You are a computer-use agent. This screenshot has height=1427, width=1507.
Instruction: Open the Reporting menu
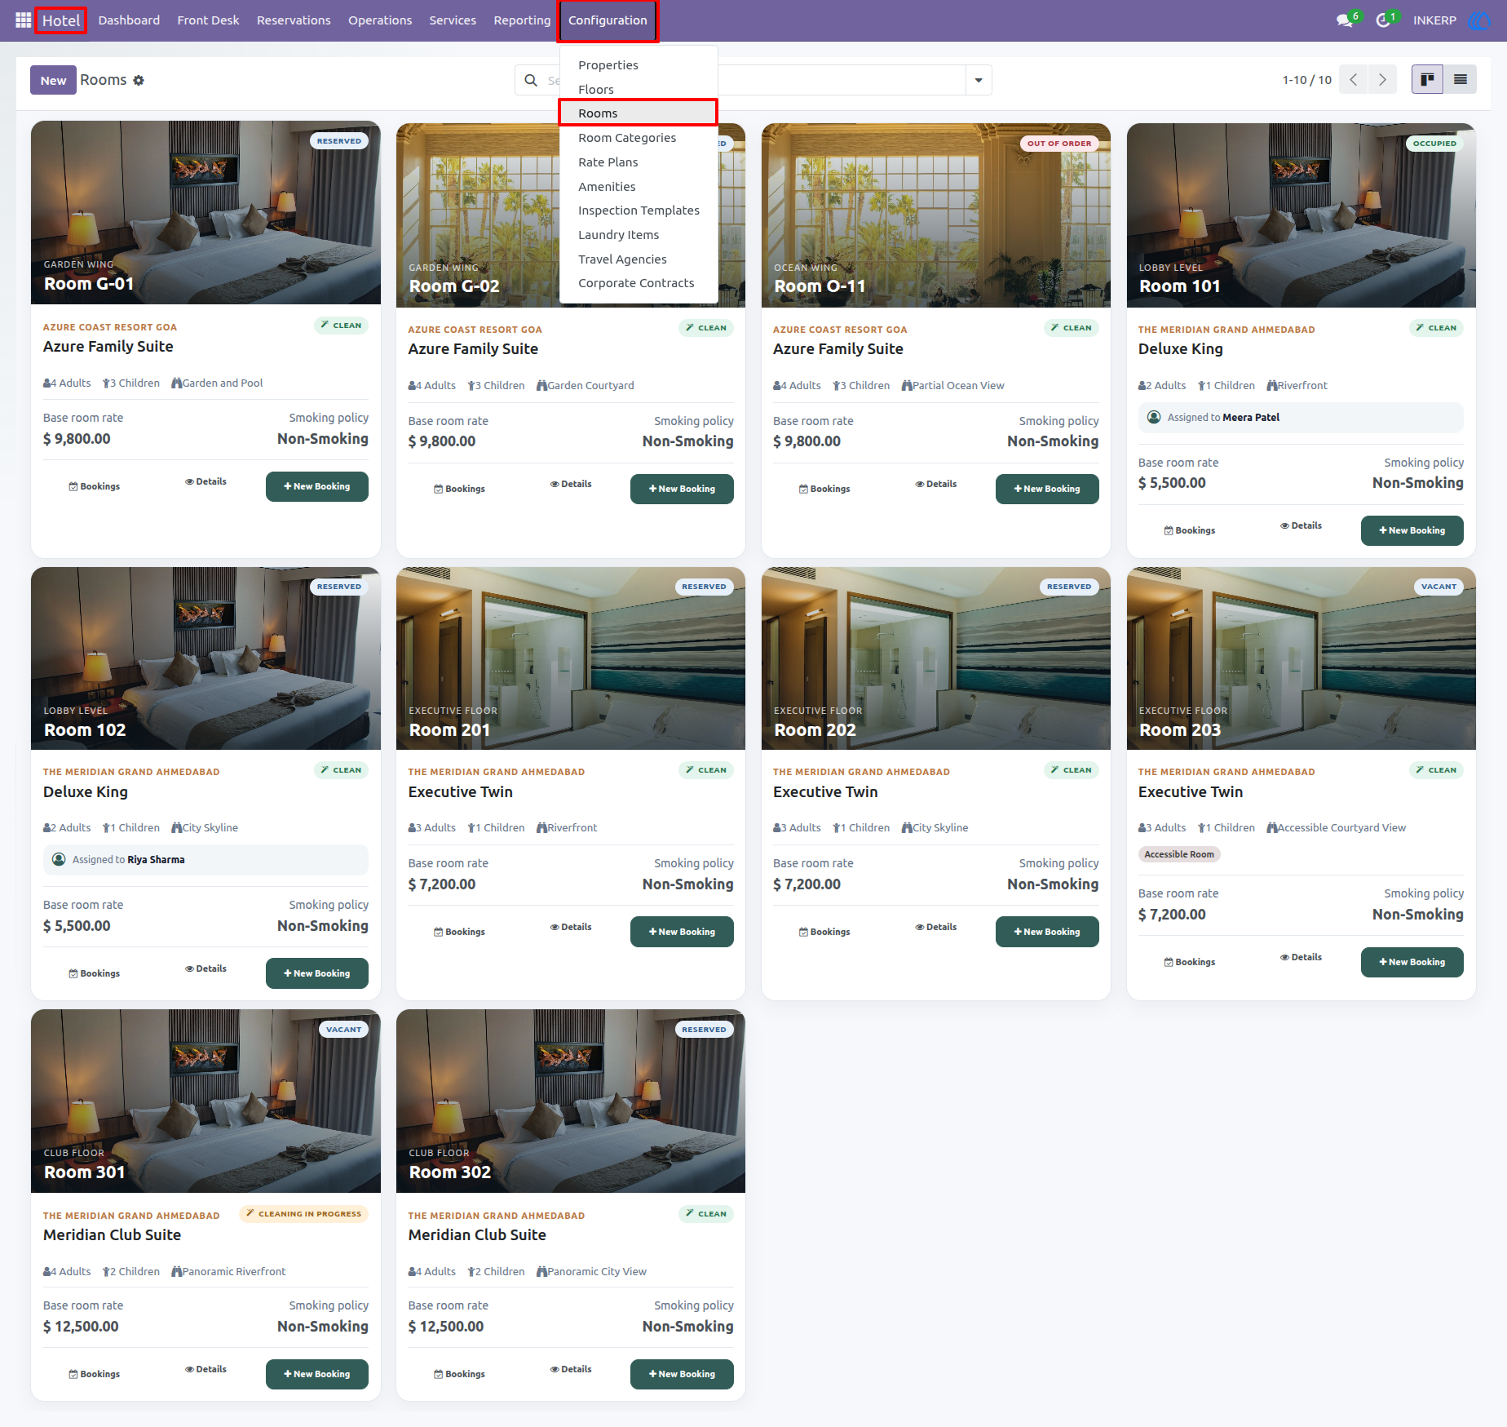[522, 20]
